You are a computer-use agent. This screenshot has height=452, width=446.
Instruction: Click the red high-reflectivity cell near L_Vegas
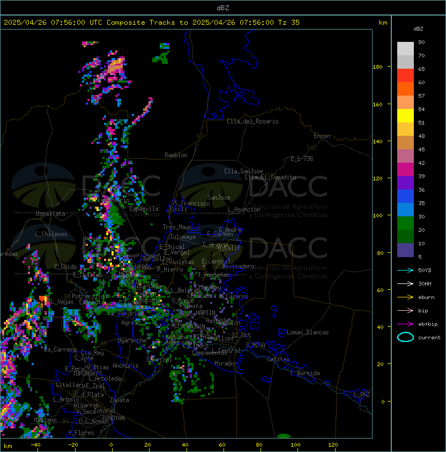pos(42,298)
